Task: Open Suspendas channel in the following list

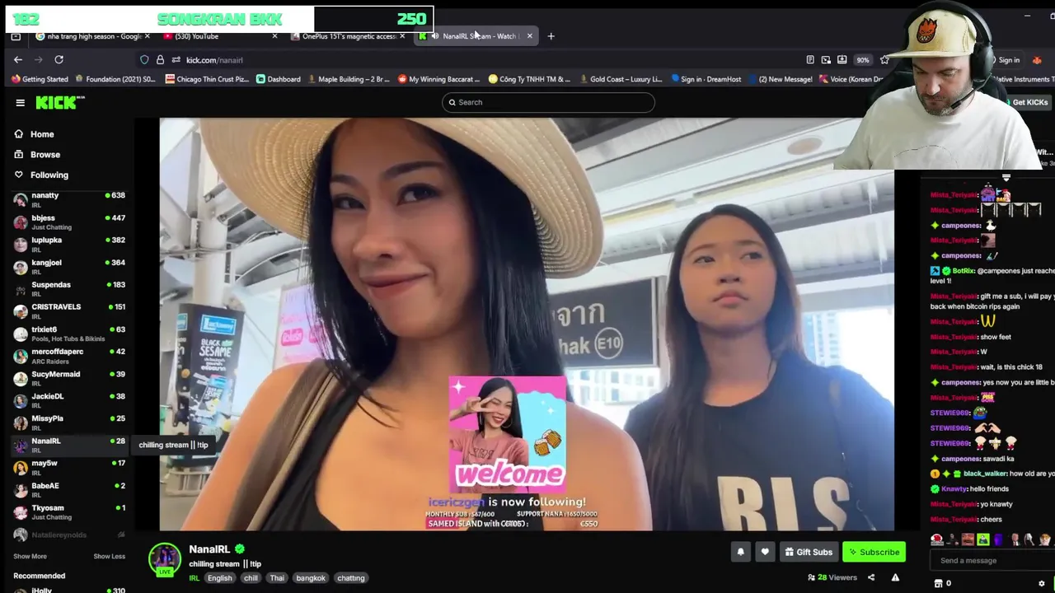Action: coord(69,288)
